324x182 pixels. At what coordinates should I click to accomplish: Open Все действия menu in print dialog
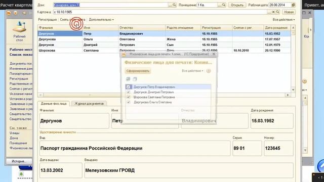tap(192, 71)
